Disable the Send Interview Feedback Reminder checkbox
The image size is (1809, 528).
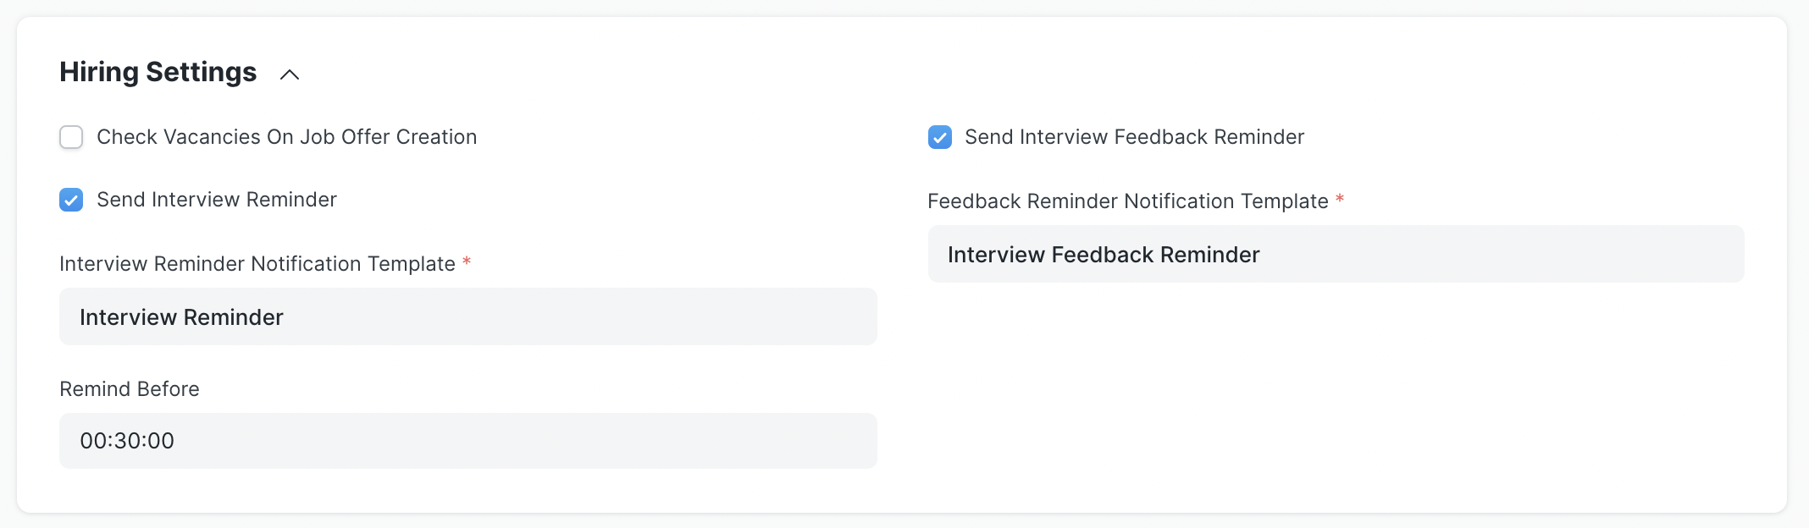coord(939,137)
